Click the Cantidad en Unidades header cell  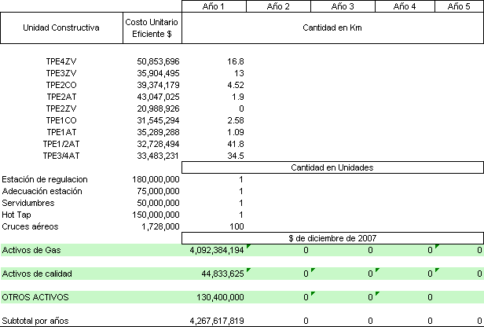[x=332, y=167]
